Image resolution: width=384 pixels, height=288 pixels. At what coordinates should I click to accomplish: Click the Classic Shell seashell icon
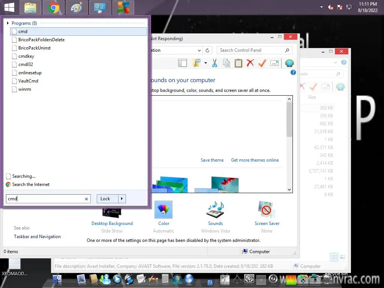(289, 63)
